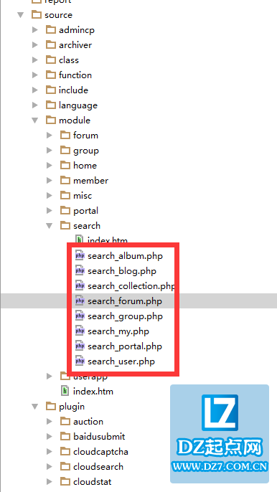Click the language folder icon

point(50,105)
